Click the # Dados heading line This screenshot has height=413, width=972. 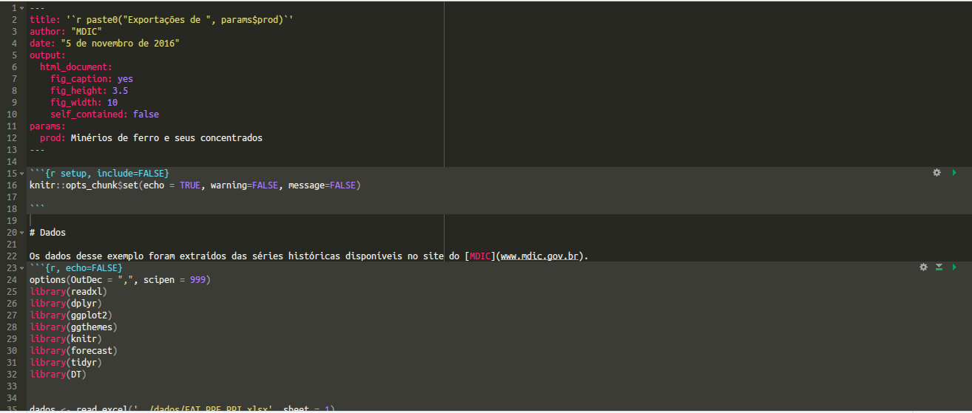pyautogui.click(x=47, y=232)
